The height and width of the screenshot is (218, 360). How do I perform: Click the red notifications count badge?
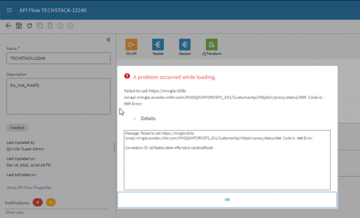coord(38,203)
